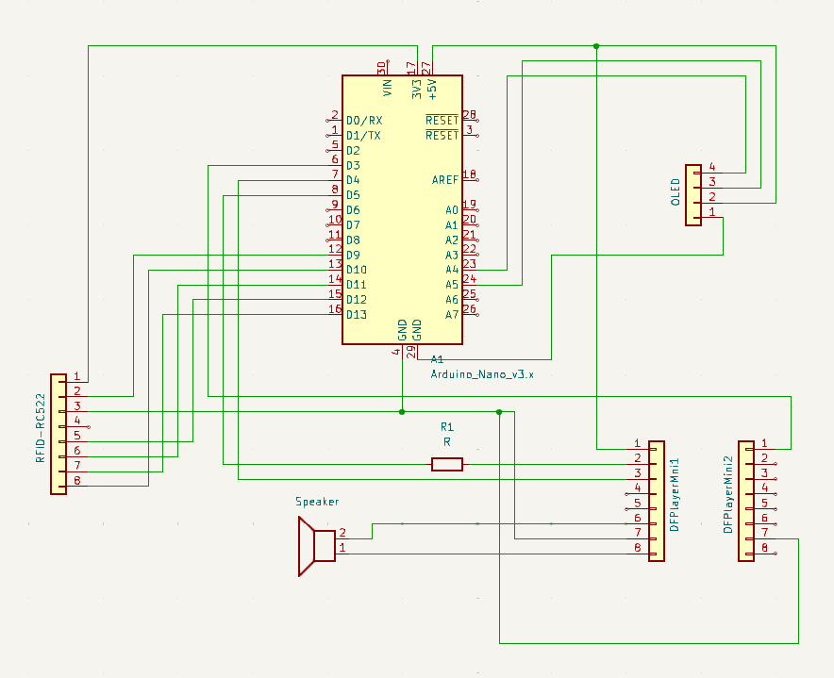Click the D12 pin label
This screenshot has height=678, width=834.
click(x=357, y=299)
